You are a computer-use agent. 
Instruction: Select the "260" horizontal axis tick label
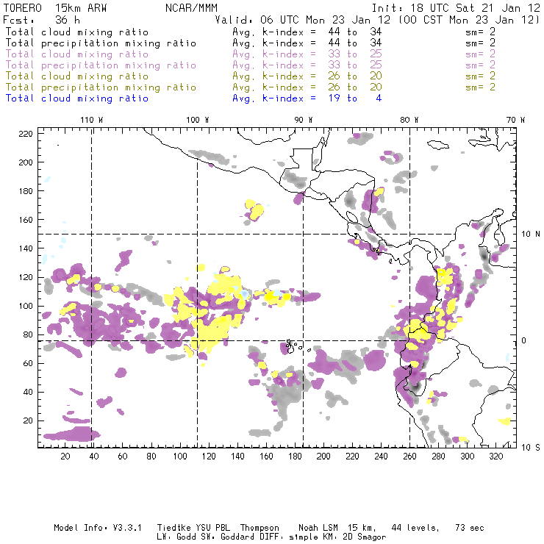click(409, 457)
